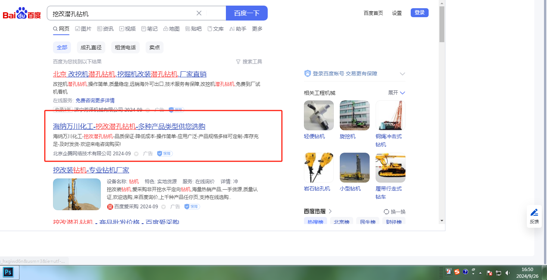Open the 百度首页 link
This screenshot has height=280, width=547.
coord(373,13)
